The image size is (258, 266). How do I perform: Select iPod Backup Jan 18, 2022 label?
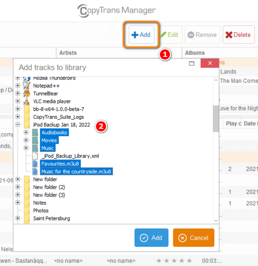(61, 125)
